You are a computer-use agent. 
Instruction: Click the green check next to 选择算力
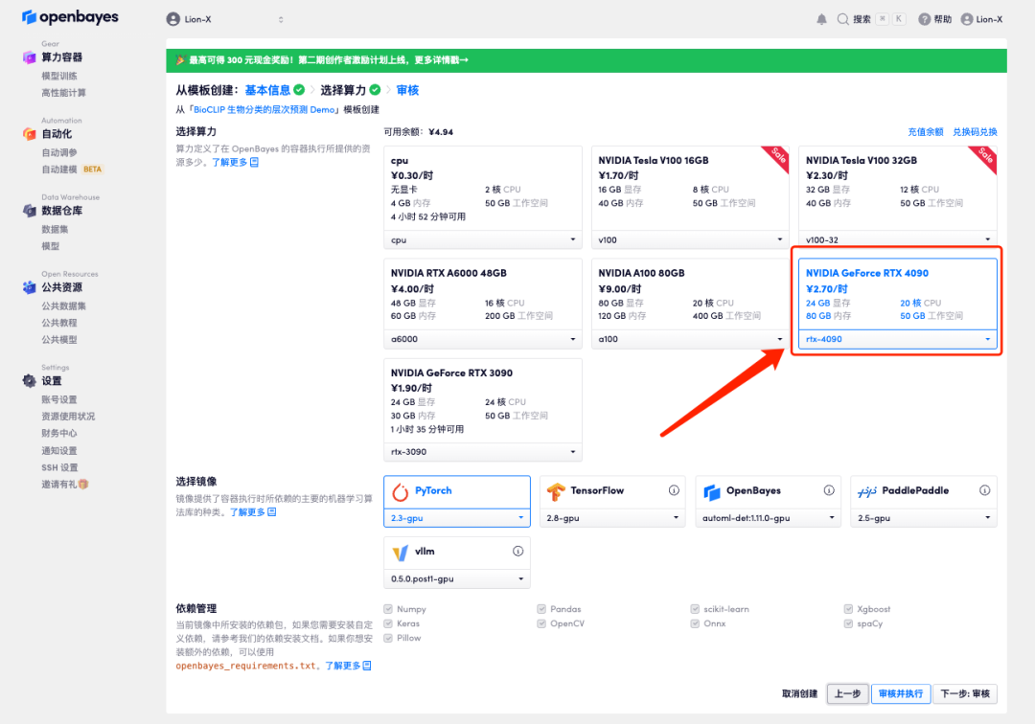375,90
